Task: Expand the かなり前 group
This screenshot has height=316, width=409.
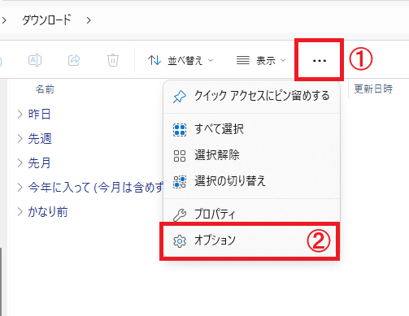Action: (x=20, y=212)
